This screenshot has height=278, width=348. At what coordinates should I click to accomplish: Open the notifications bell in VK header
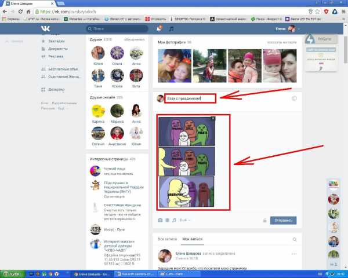coord(159,28)
